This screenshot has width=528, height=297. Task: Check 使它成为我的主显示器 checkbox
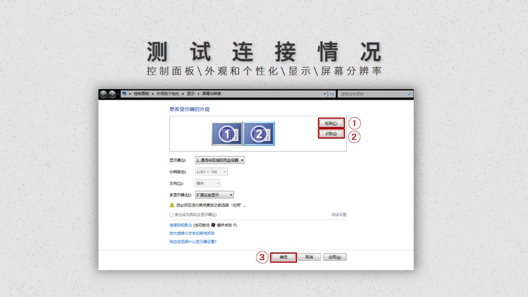click(x=172, y=215)
